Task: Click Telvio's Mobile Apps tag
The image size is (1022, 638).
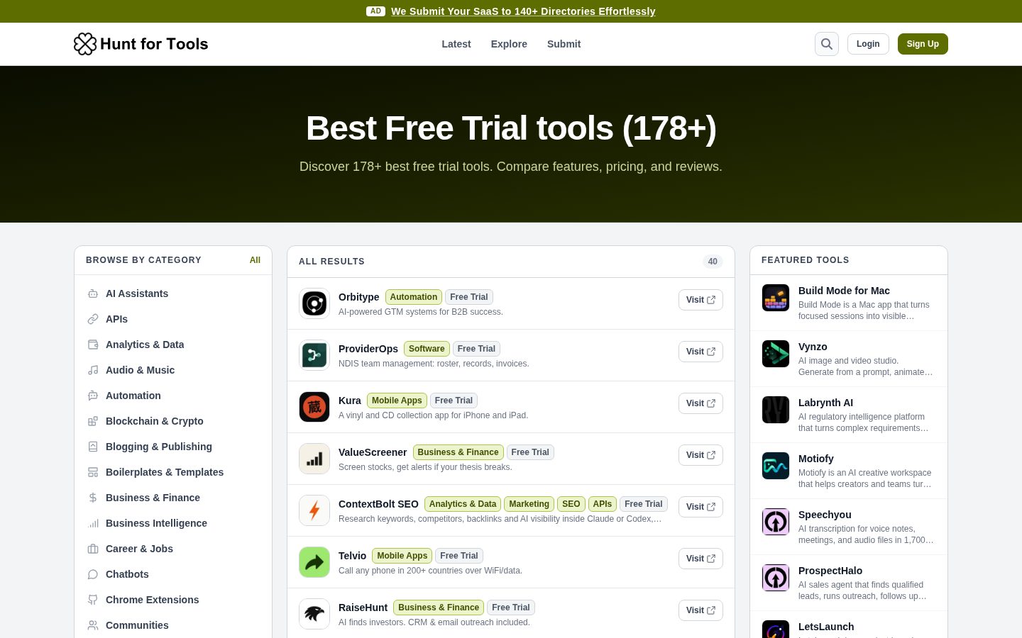Action: (x=402, y=556)
